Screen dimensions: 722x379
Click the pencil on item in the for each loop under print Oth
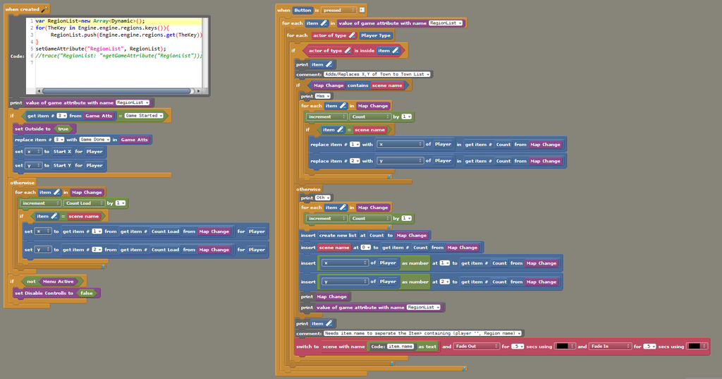343,207
